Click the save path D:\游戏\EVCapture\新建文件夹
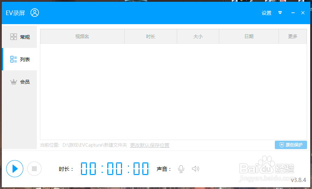Image resolution: width=312 pixels, height=189 pixels. click(95, 145)
